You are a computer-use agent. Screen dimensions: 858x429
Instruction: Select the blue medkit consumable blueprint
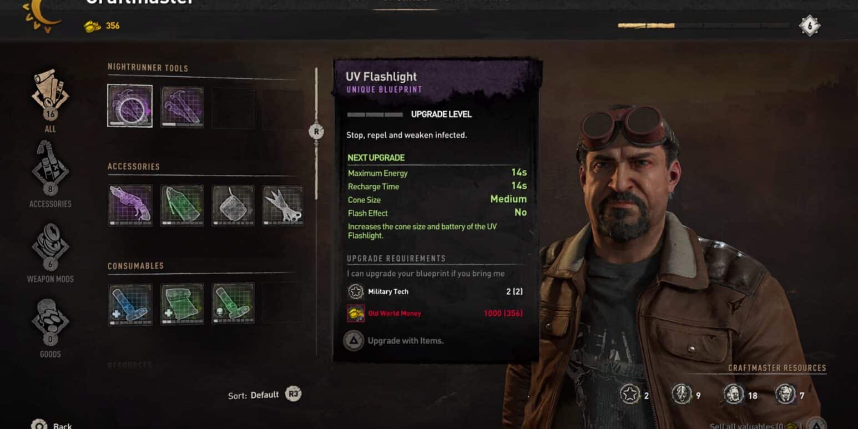[130, 304]
